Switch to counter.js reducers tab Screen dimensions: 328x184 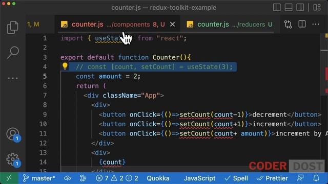[230, 25]
